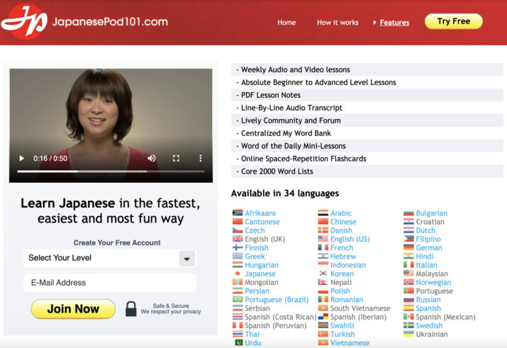Click 'Online Spaced-Repetition Flashcards' text
This screenshot has height=348, width=507.
303,159
